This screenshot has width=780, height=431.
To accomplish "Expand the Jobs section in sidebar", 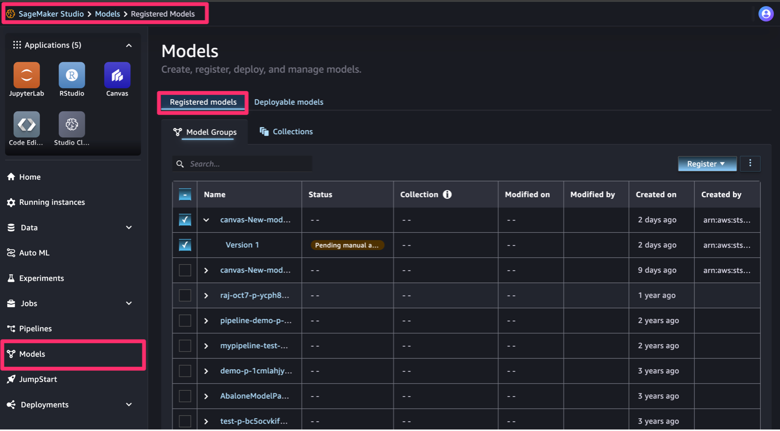I will (129, 303).
